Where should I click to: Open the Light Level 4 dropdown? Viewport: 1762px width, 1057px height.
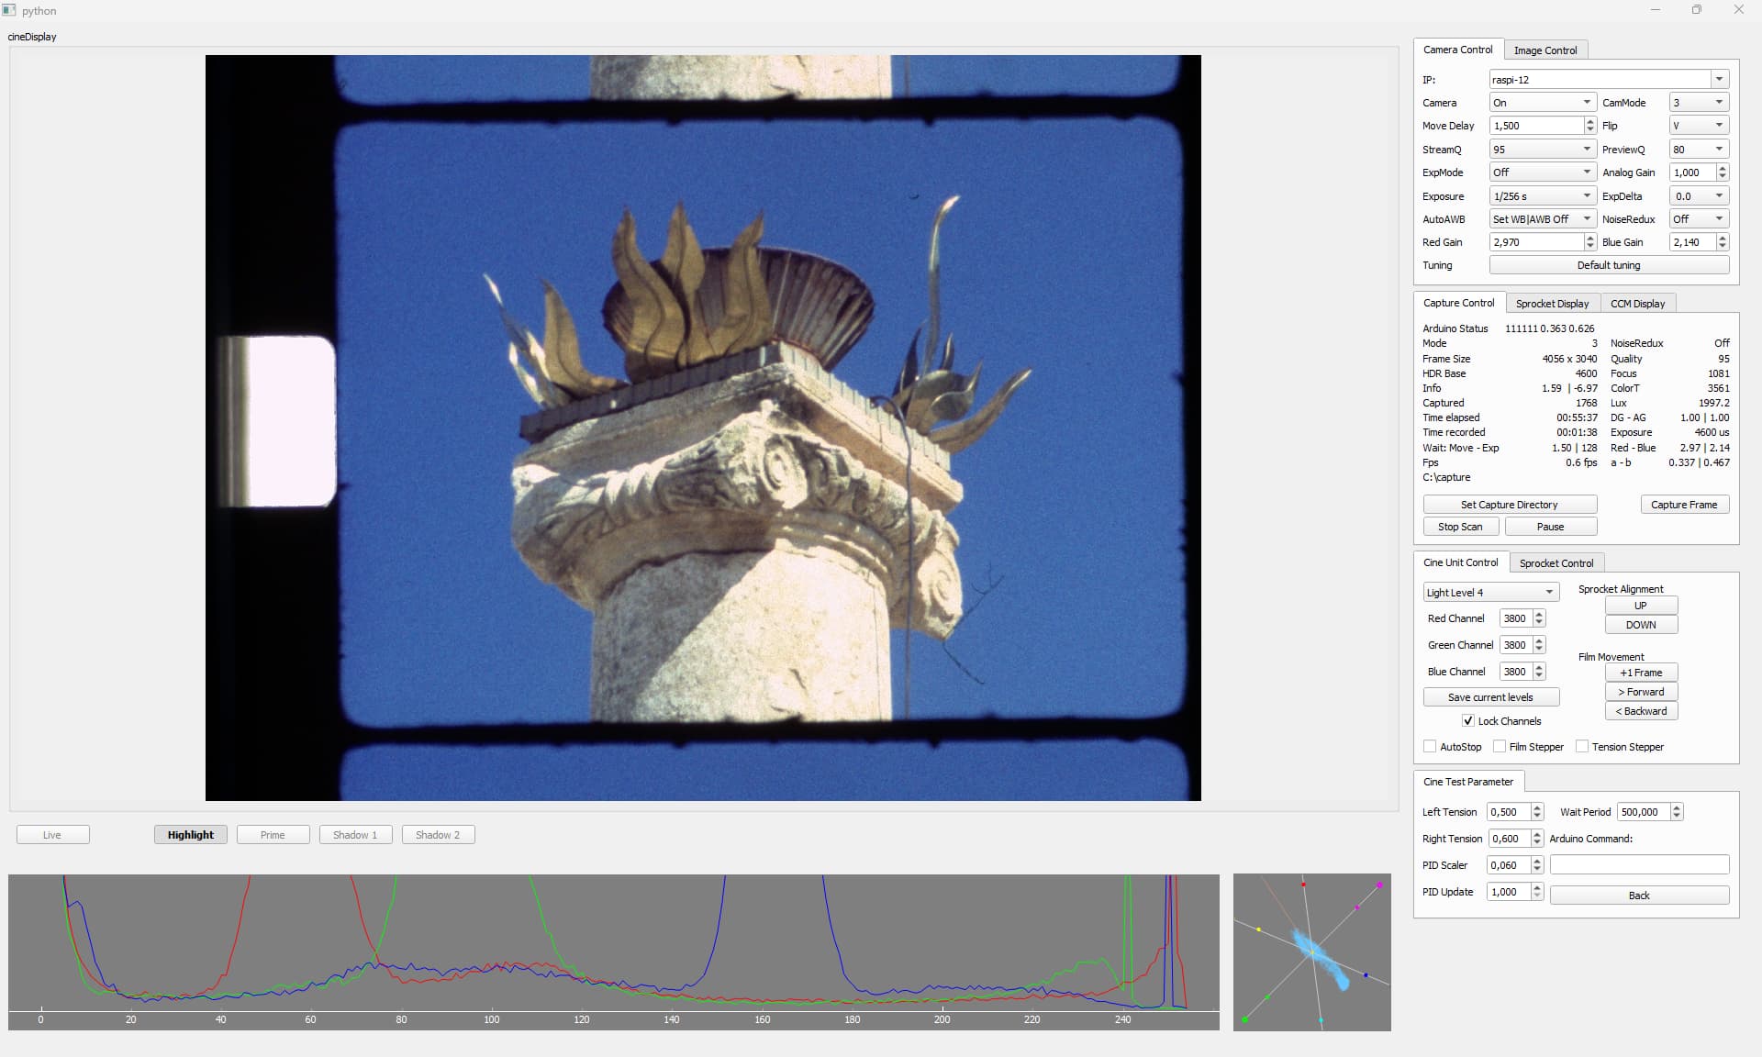tap(1490, 593)
